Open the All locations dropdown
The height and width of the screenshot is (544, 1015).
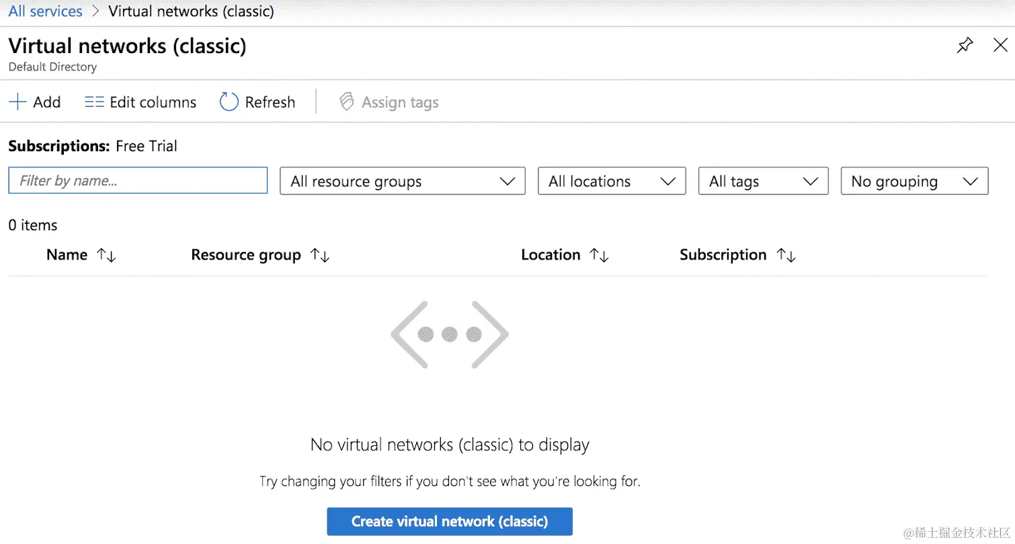[612, 182]
